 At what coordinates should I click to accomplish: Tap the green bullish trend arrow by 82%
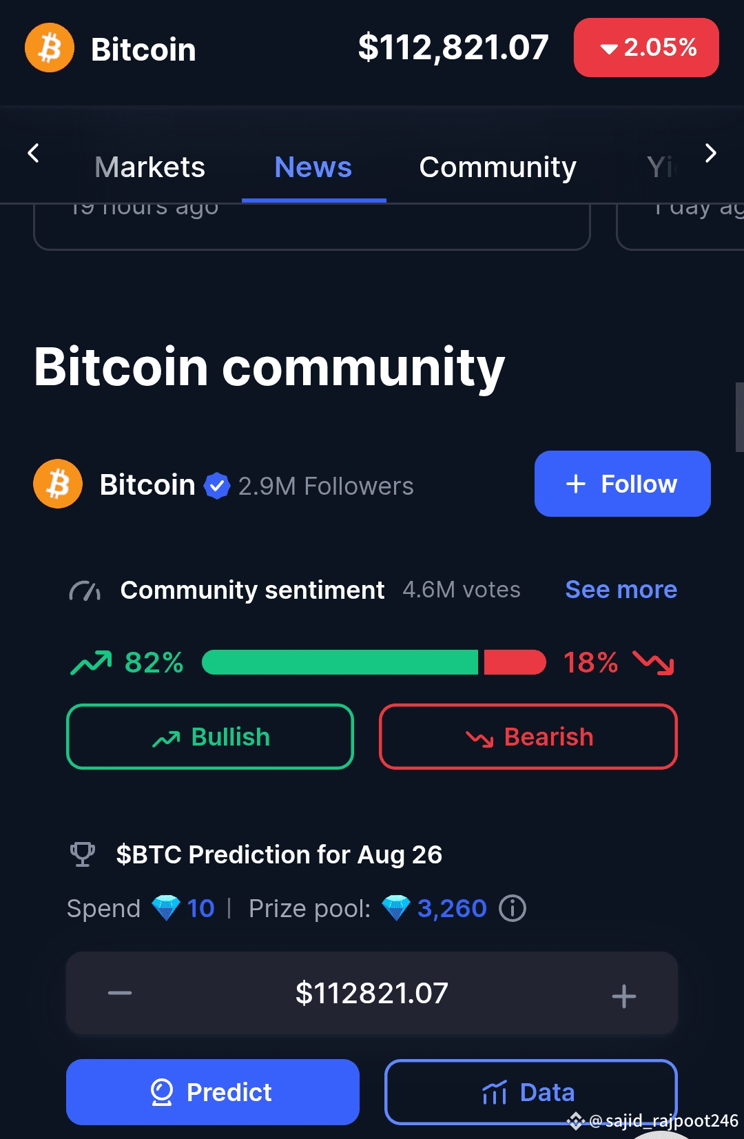point(91,663)
